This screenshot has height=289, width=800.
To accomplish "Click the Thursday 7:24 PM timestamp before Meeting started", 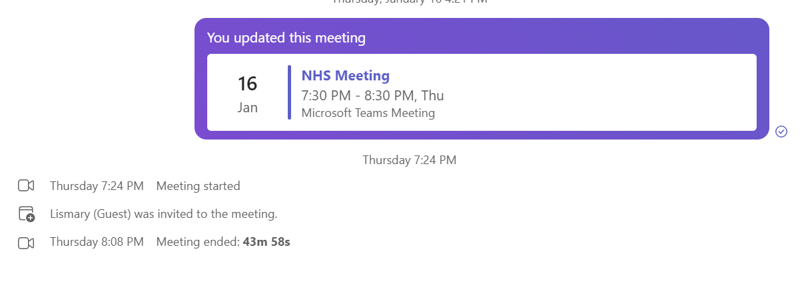I will tap(97, 186).
